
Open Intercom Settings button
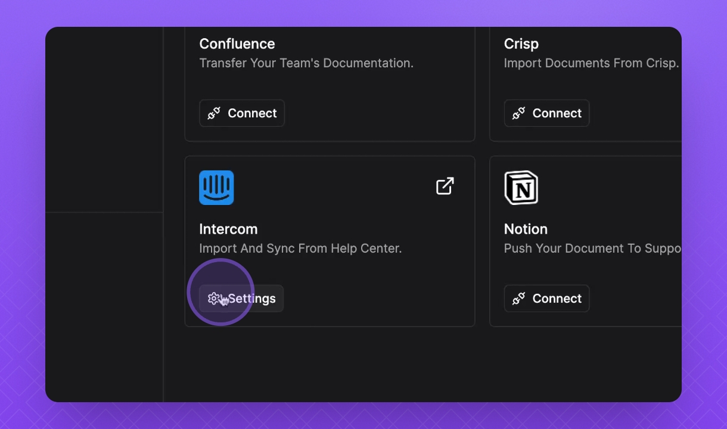pos(241,299)
